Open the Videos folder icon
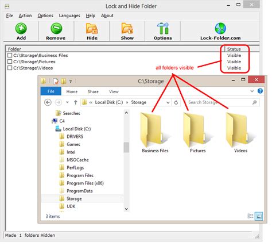 pyautogui.click(x=240, y=130)
